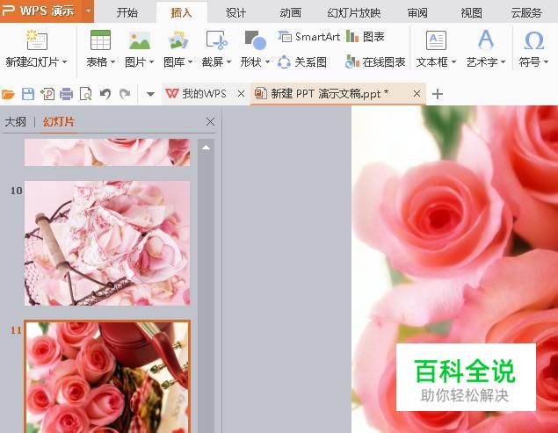
Task: Switch to the 视图 ribbon tab
Action: [x=472, y=13]
